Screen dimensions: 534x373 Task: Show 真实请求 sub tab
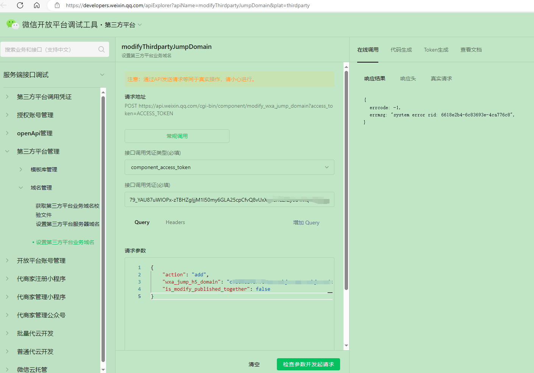click(x=441, y=78)
